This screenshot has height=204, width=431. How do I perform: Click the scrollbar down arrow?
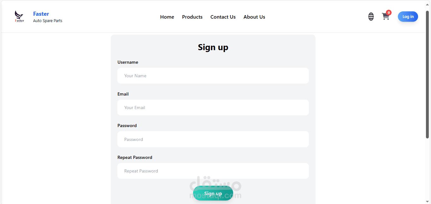click(x=428, y=201)
